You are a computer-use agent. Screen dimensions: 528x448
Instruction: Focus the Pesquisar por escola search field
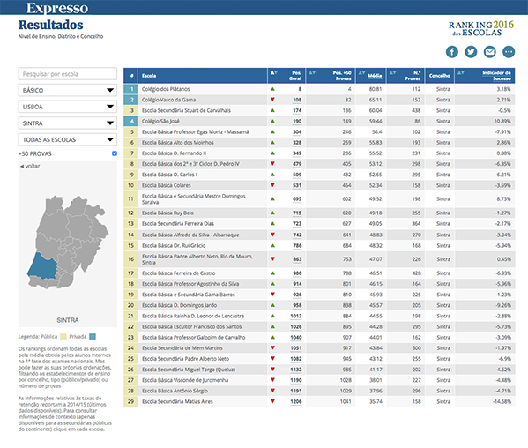(x=68, y=74)
